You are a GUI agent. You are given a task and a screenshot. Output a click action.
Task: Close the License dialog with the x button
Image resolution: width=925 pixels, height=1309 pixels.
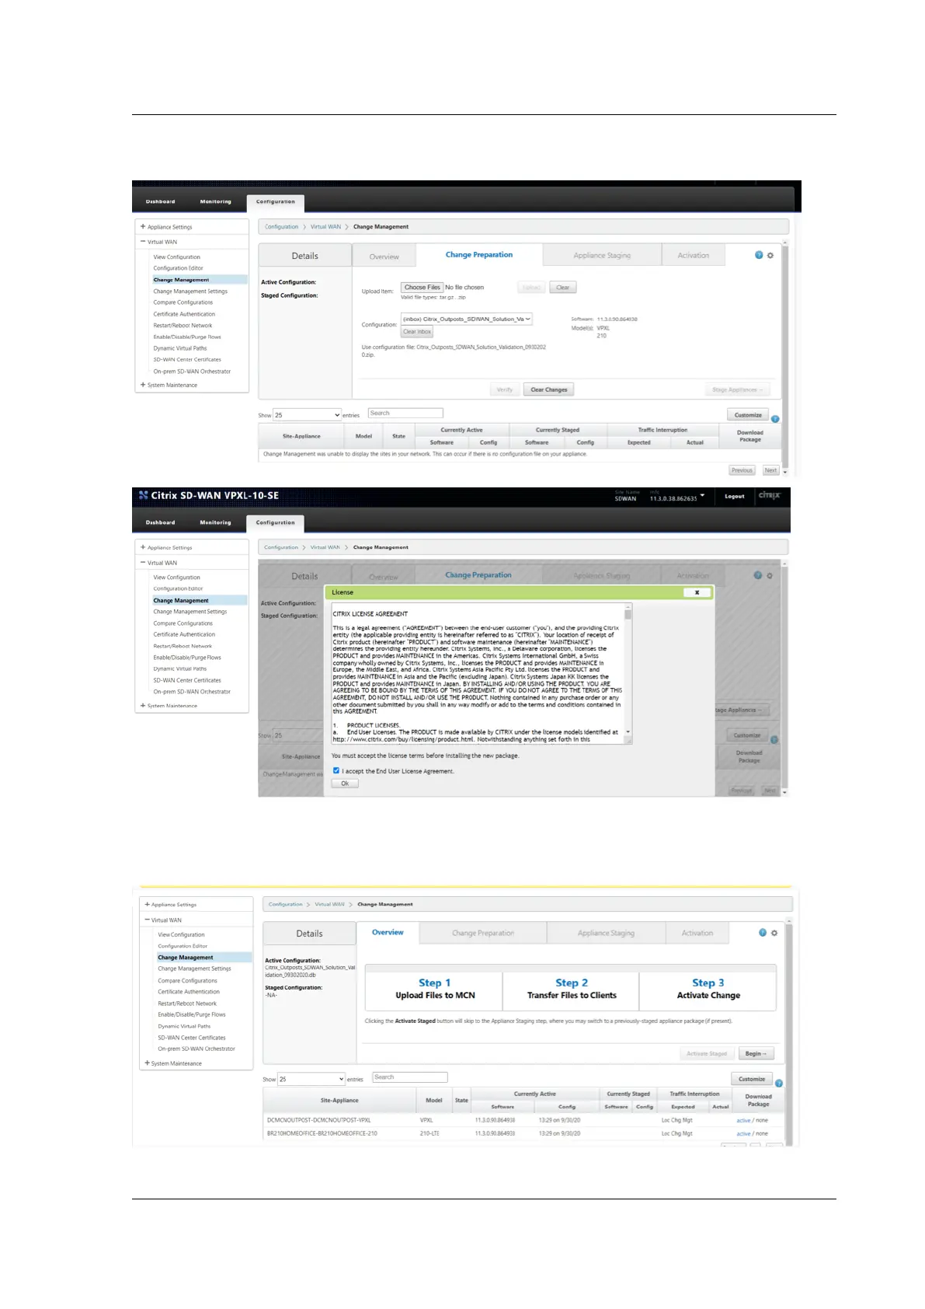pyautogui.click(x=697, y=592)
